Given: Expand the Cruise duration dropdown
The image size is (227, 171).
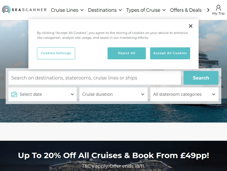Looking at the screenshot, I should point(113,94).
